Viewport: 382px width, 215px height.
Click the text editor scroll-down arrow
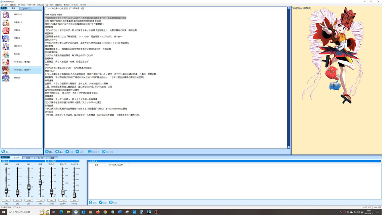click(289, 147)
